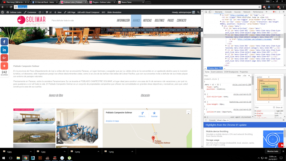Share page with the Facebook sidebar icon

4,42
